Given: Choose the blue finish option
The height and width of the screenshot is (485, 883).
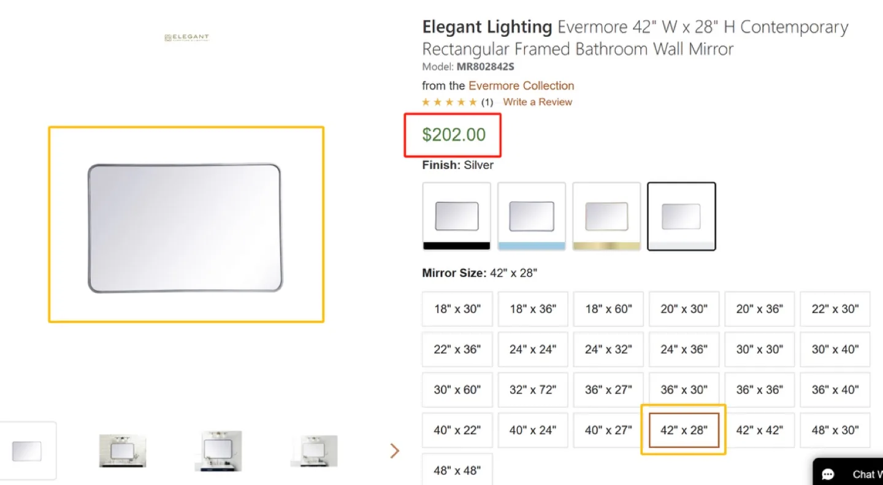Looking at the screenshot, I should click(x=531, y=216).
